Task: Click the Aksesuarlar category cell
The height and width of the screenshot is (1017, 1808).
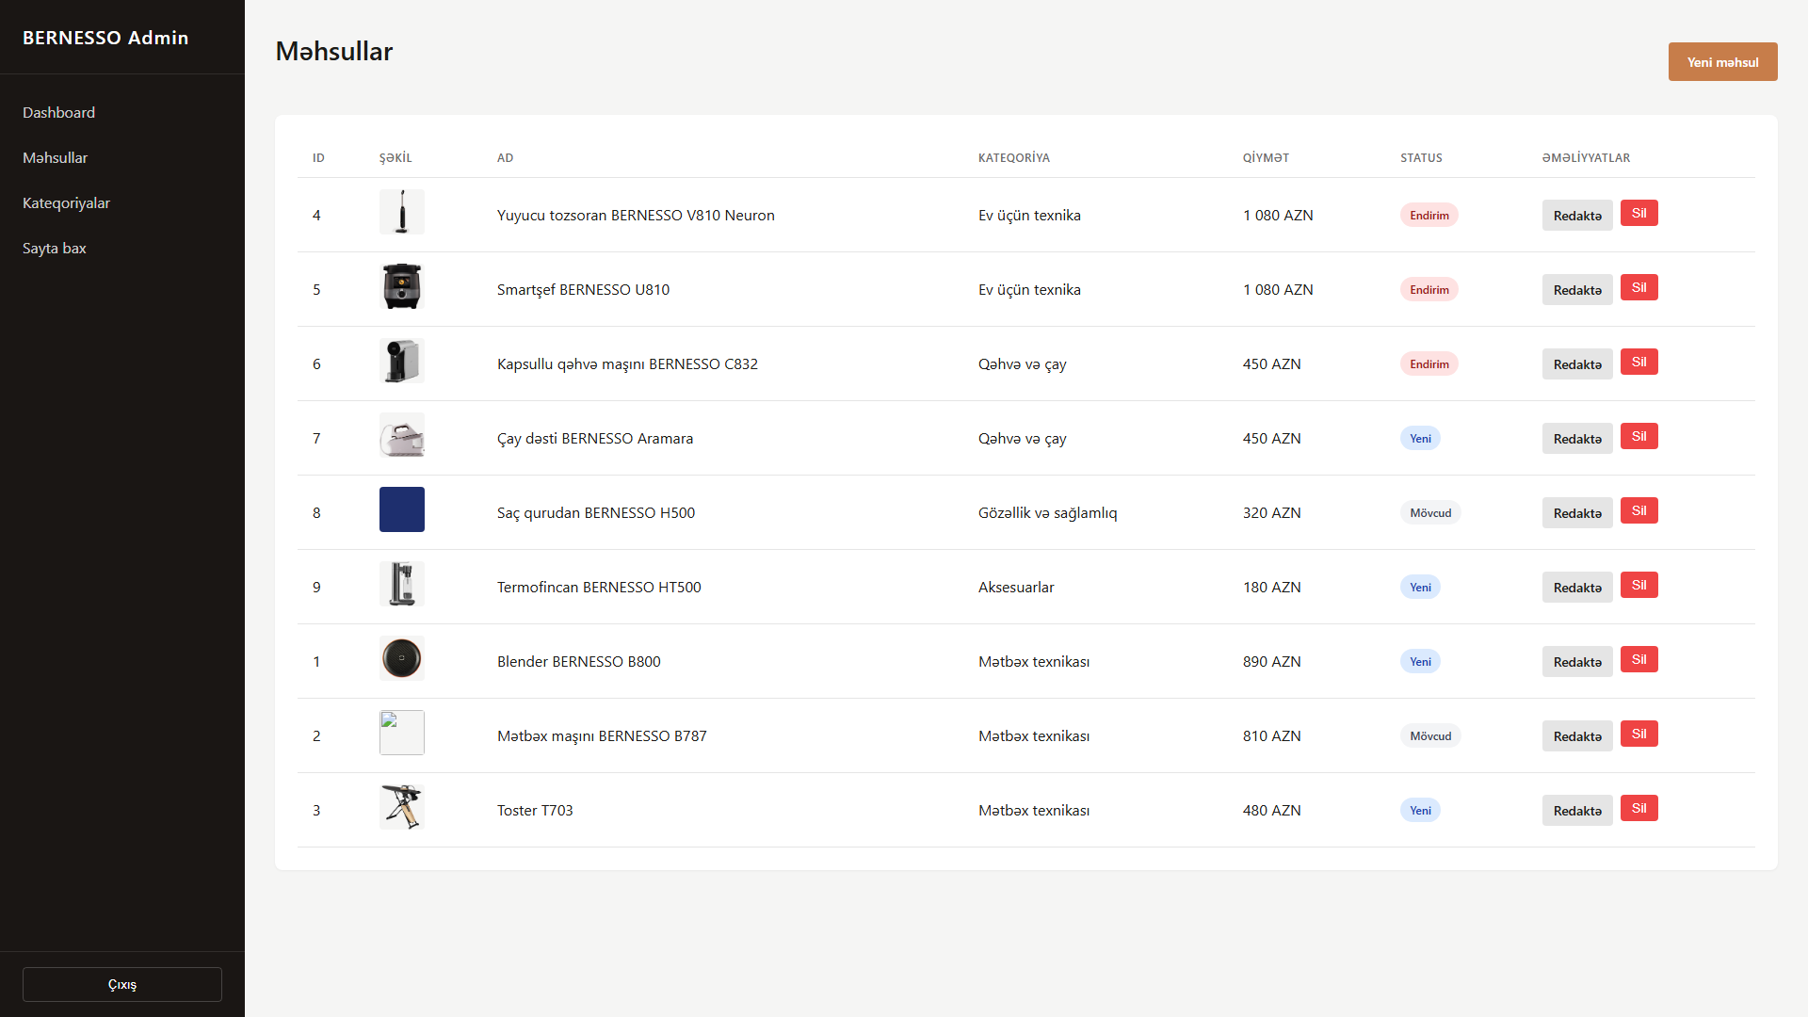Action: [x=1016, y=587]
